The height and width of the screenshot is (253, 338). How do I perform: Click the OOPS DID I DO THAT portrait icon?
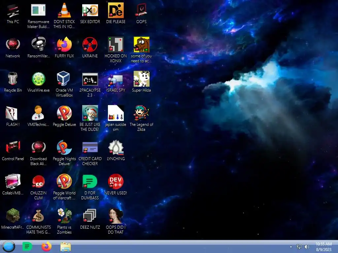click(116, 215)
